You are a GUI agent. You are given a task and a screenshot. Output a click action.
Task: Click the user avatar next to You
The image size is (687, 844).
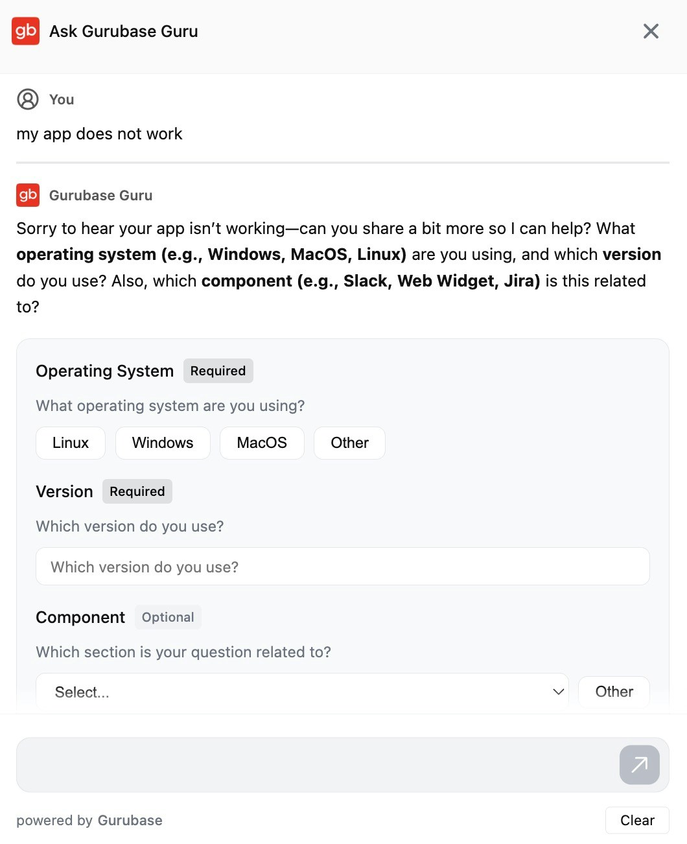[27, 99]
